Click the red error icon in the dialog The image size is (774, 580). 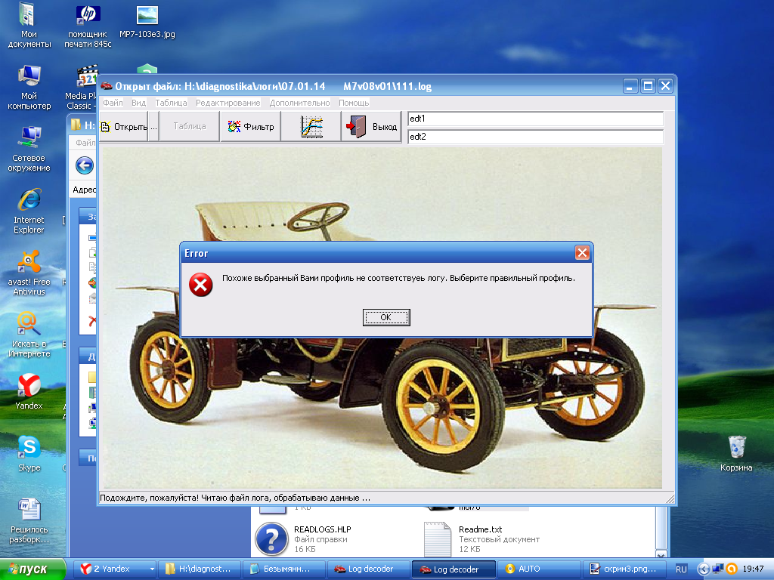tap(201, 285)
